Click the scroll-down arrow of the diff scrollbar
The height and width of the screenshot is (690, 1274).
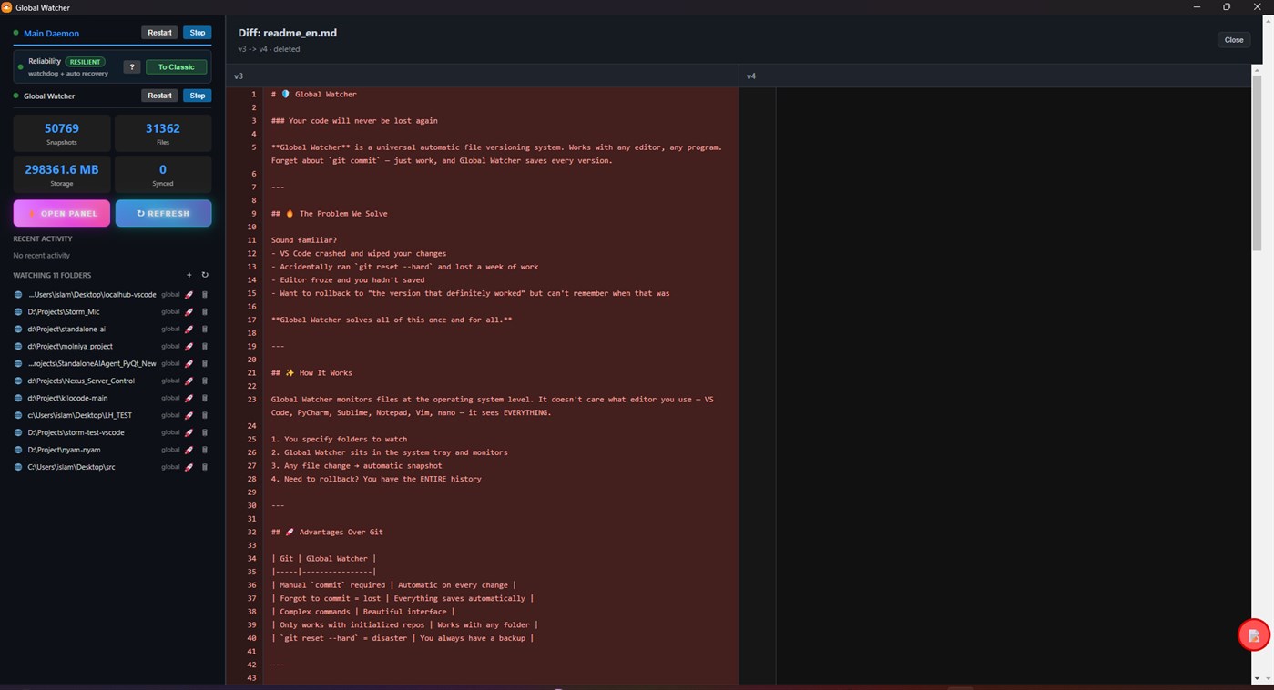coord(1257,678)
